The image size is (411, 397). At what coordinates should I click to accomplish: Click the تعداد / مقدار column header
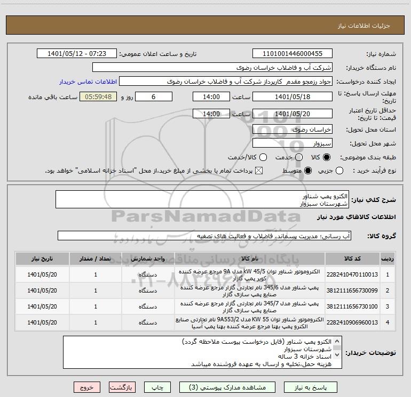[x=96, y=258]
